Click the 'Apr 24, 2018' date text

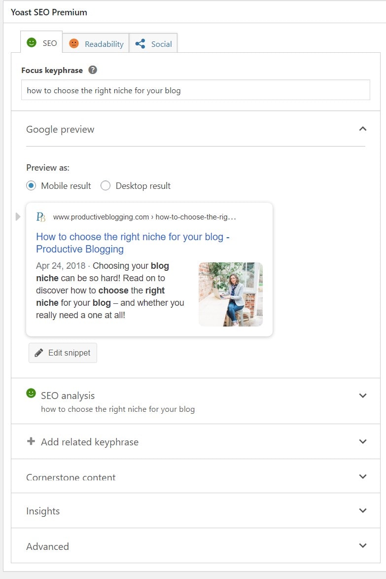(x=61, y=266)
